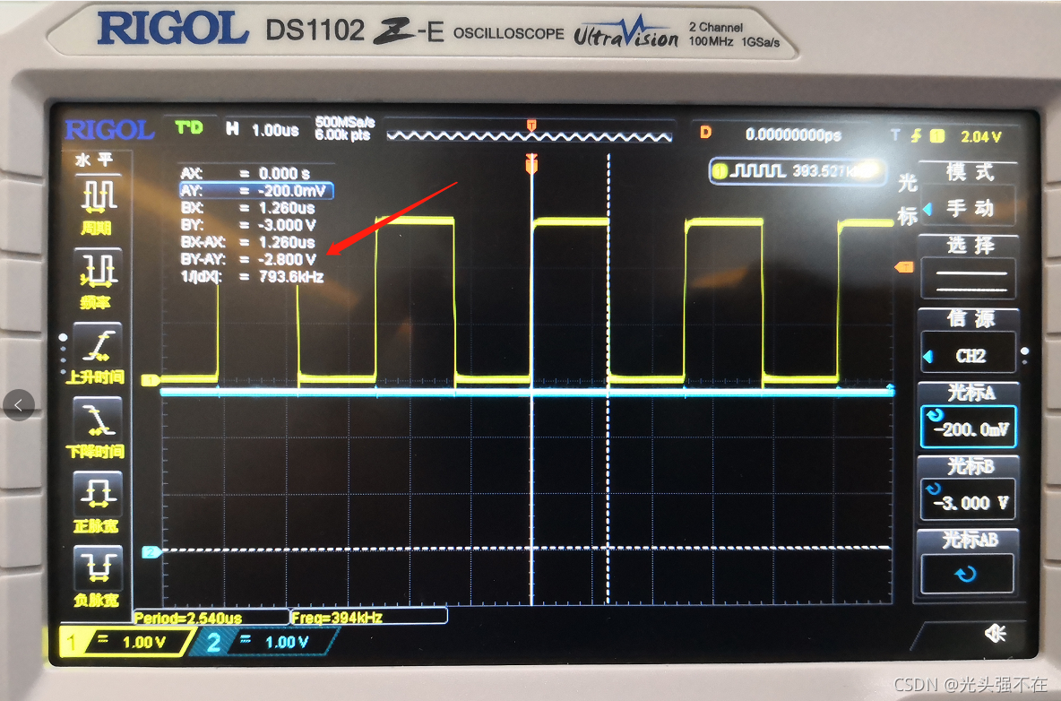Select the 上升时间 (Rise Time) icon

pyautogui.click(x=98, y=345)
